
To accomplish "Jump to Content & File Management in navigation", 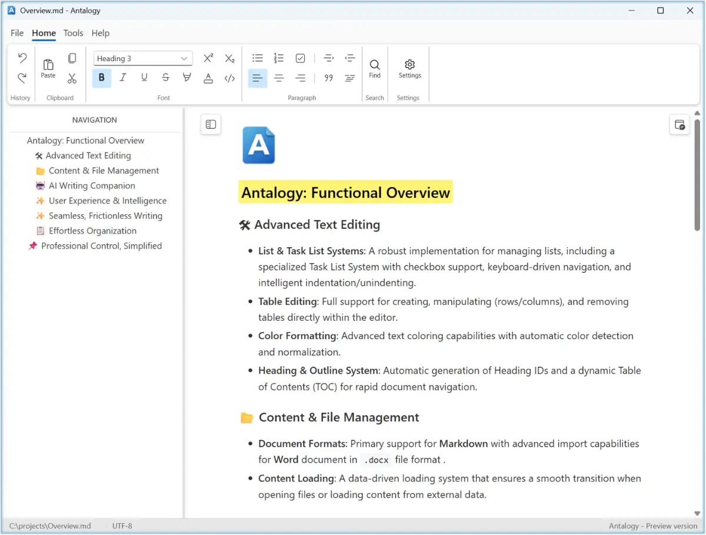I will tap(98, 171).
